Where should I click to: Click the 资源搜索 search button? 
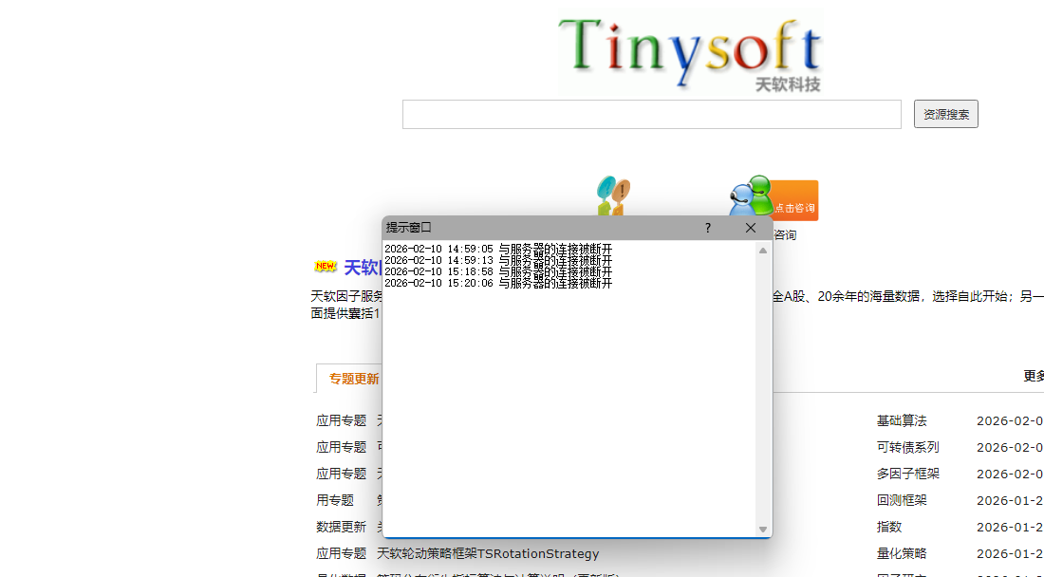point(945,115)
